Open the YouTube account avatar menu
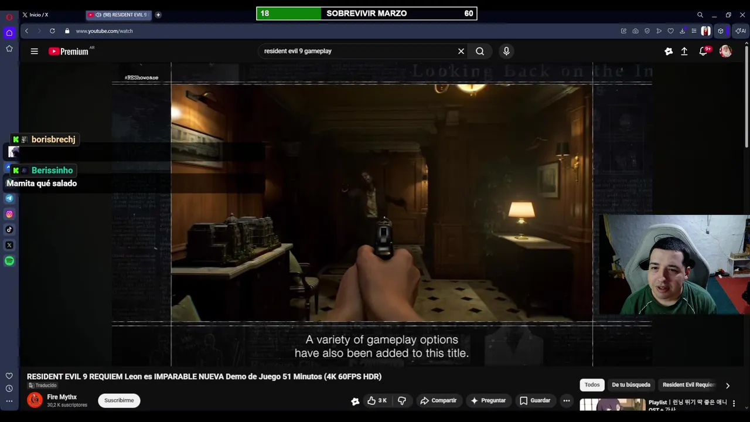Viewport: 750px width, 422px height. (725, 52)
